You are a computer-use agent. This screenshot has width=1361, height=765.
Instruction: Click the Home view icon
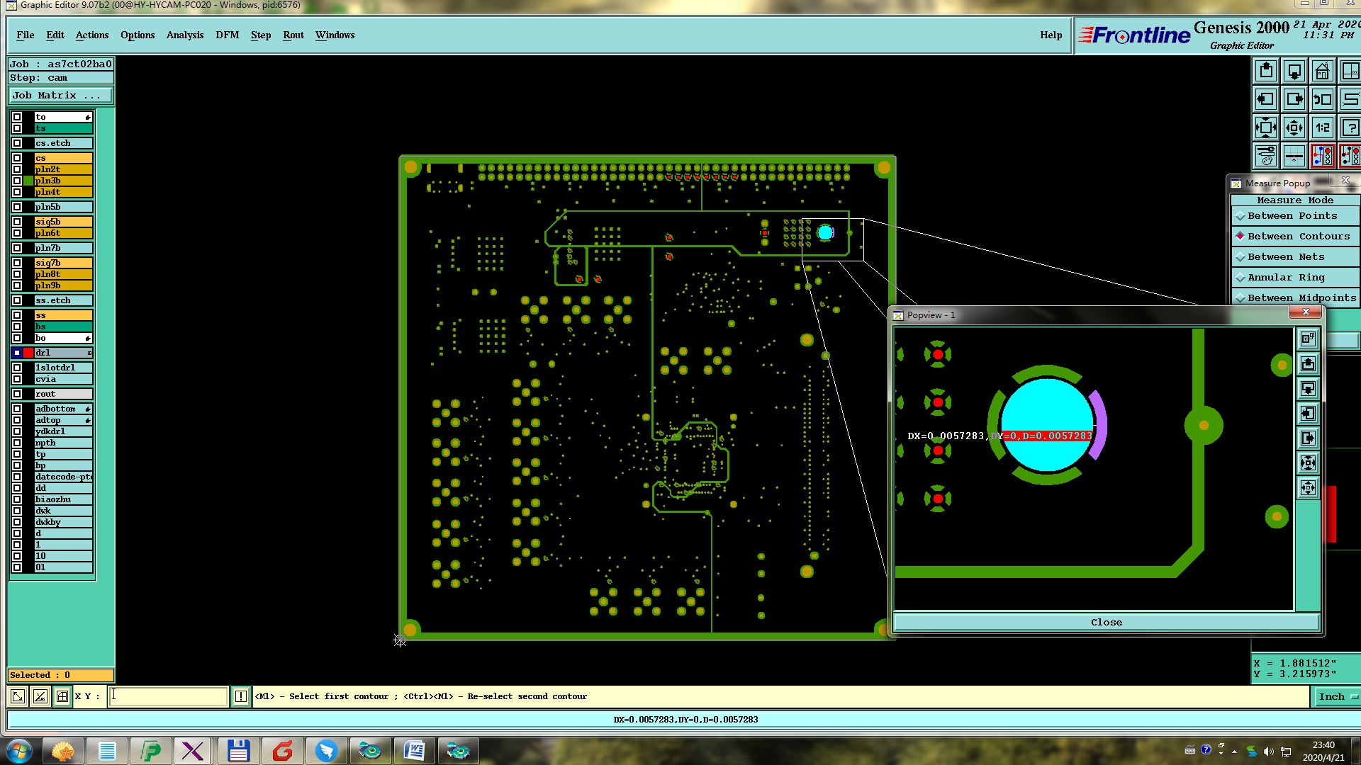1322,72
